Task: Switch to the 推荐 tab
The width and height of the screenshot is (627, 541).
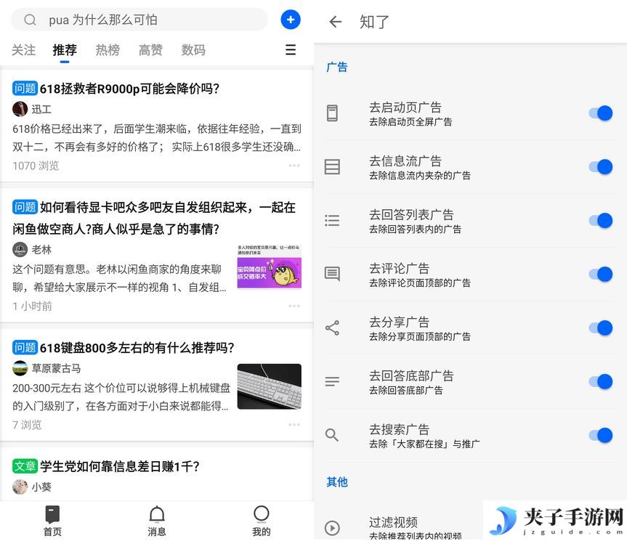Action: click(65, 50)
